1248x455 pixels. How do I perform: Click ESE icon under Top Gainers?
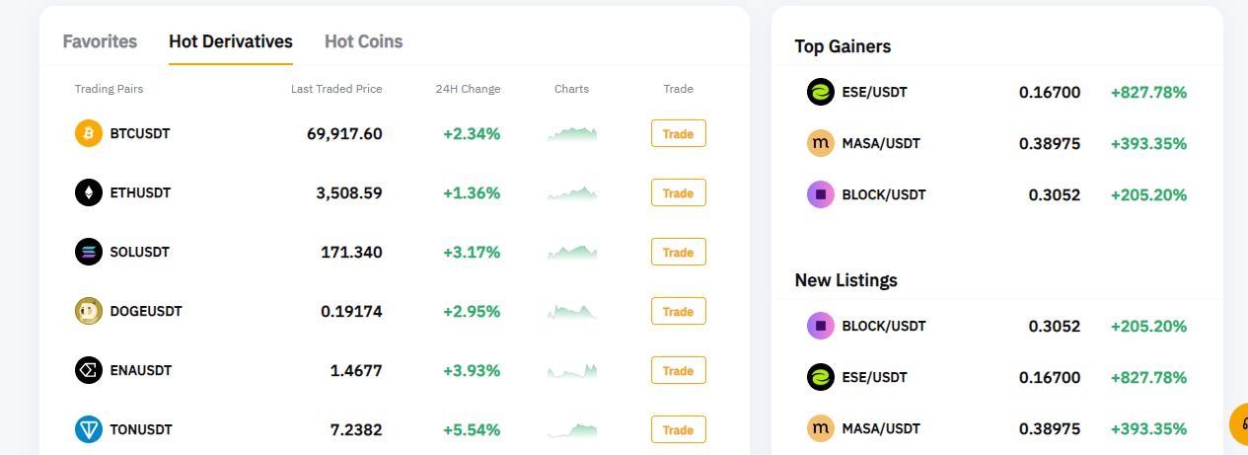coord(821,92)
